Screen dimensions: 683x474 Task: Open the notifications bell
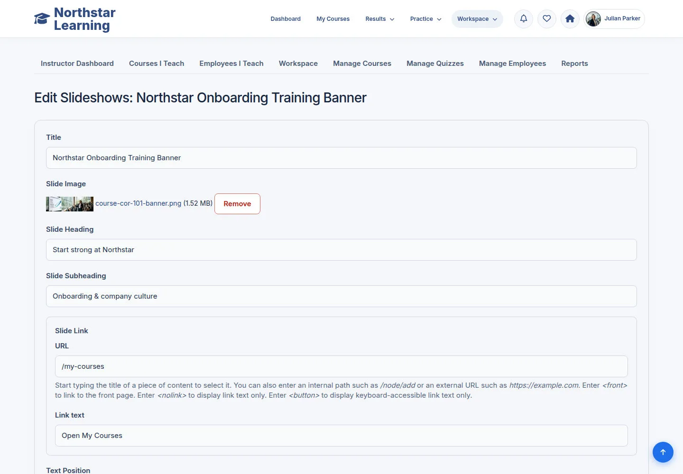coord(524,19)
